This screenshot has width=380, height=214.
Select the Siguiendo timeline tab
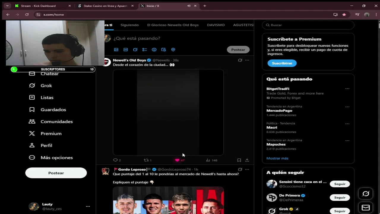[x=129, y=25]
